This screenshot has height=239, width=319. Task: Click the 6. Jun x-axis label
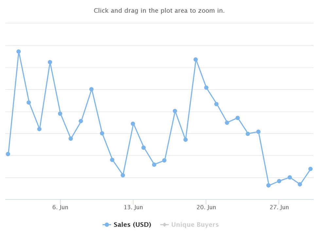pos(60,207)
